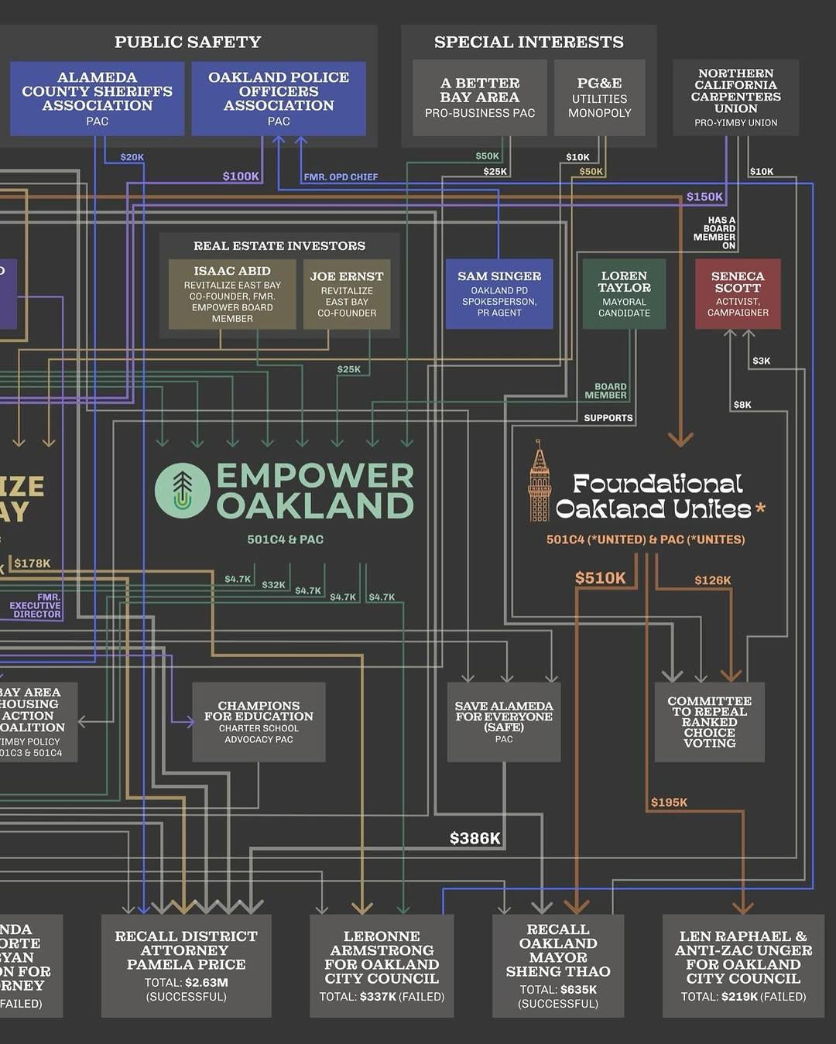Click the $25K label below Joe Ernst

point(349,369)
